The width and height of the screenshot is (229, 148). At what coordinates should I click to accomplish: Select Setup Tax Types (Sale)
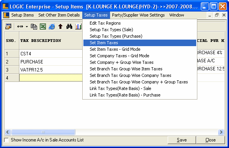tap(140, 30)
